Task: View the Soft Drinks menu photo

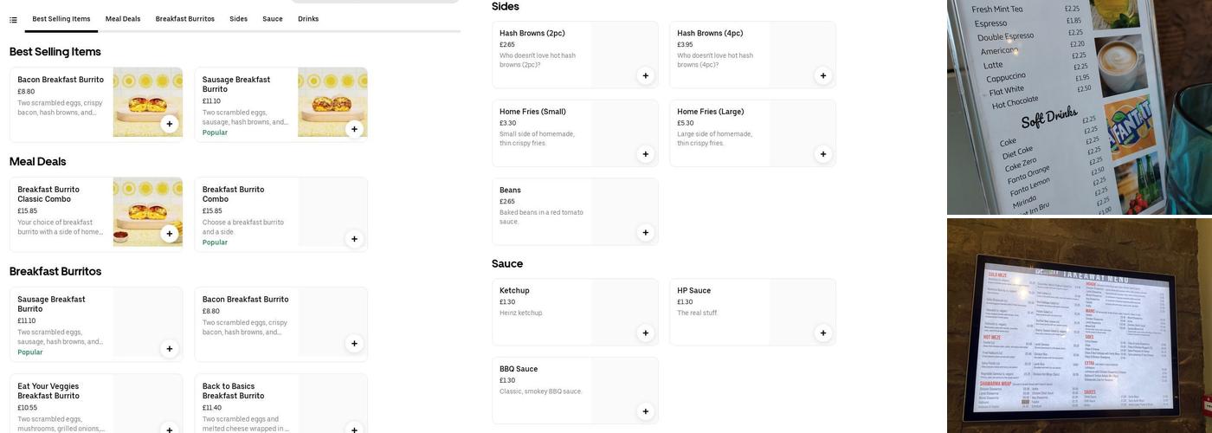Action: pyautogui.click(x=1079, y=107)
